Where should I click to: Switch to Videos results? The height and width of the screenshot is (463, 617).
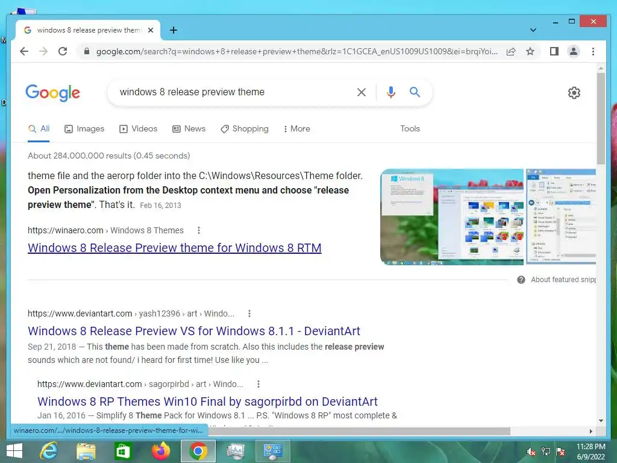(138, 129)
